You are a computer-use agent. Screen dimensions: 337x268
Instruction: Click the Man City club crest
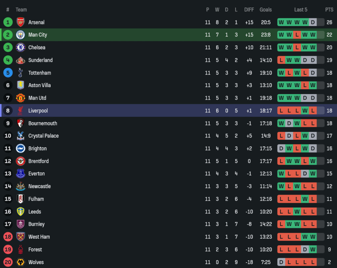coord(20,35)
